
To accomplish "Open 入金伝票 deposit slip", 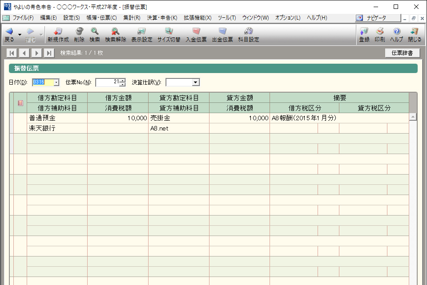I will [196, 35].
